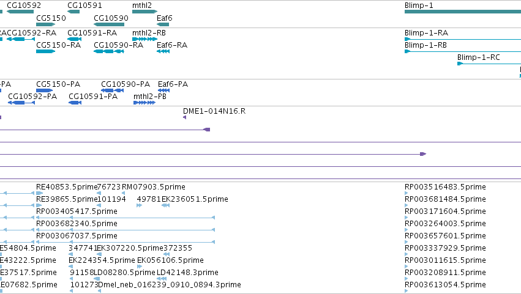Select the 347741 EST label
This screenshot has height=294, width=521.
83,249
